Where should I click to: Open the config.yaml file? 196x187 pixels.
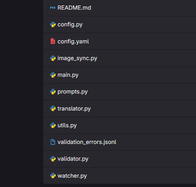pyautogui.click(x=73, y=41)
